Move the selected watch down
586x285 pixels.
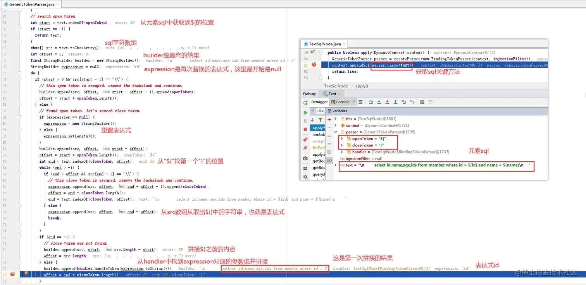click(329, 144)
